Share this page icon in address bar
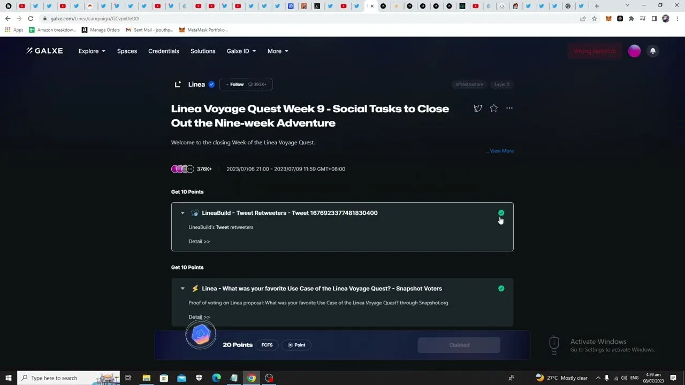Viewport: 685px width, 385px height. (583, 18)
